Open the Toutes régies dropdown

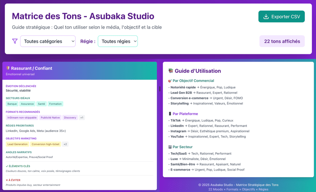click(118, 41)
